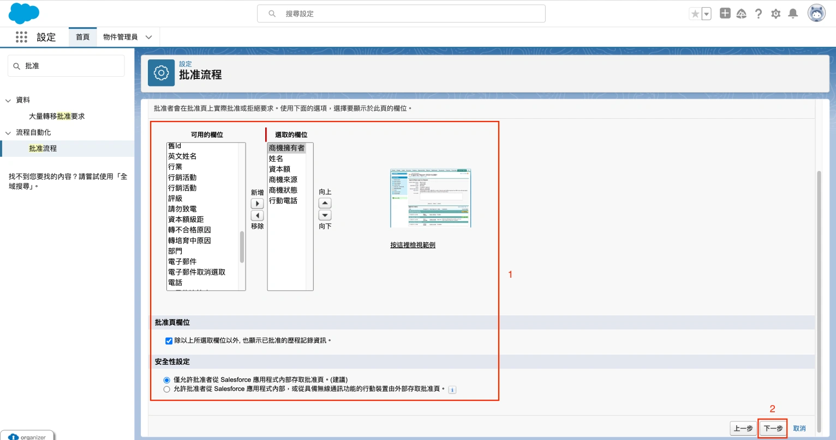This screenshot has height=440, width=836.
Task: Click the 取消 link
Action: click(x=799, y=429)
